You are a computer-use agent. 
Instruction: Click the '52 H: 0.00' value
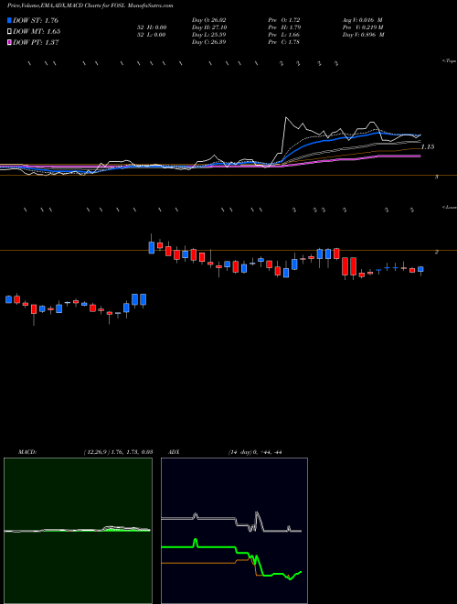point(150,27)
